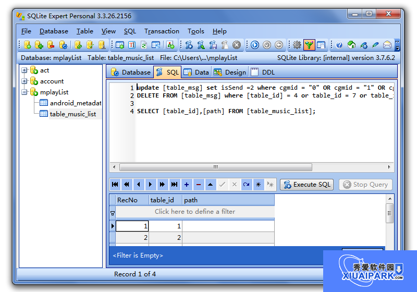Delete record with red minus button
Screen dimensions: 417x292
[199, 185]
